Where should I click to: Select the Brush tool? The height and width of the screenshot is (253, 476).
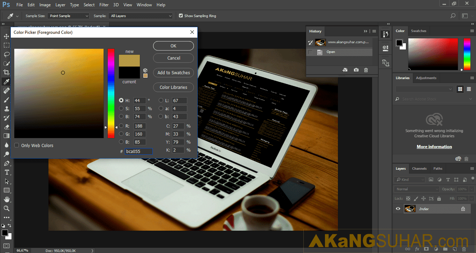coord(6,100)
